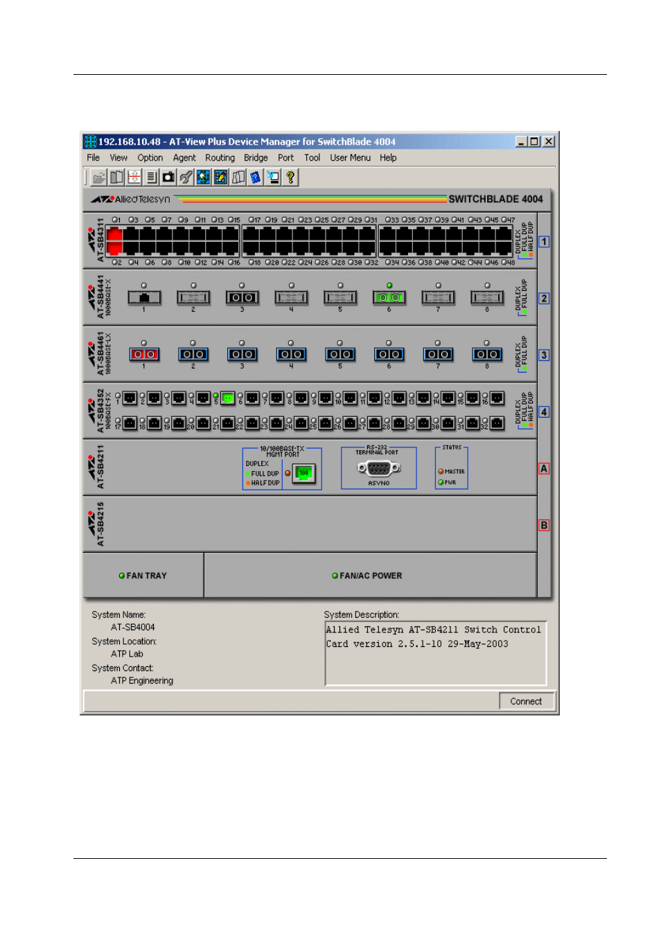Open the User Menu menu
Image resolution: width=661 pixels, height=935 pixels.
pyautogui.click(x=351, y=158)
